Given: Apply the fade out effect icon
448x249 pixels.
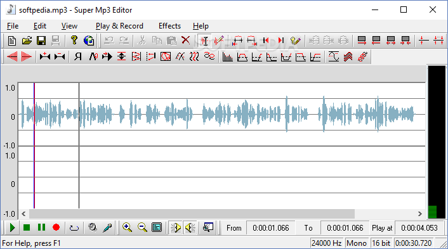Looking at the screenshot, I should point(26,57).
